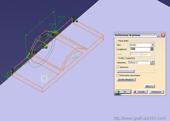Select the LIM1 limit label
The image size is (170, 121).
click(75, 57)
